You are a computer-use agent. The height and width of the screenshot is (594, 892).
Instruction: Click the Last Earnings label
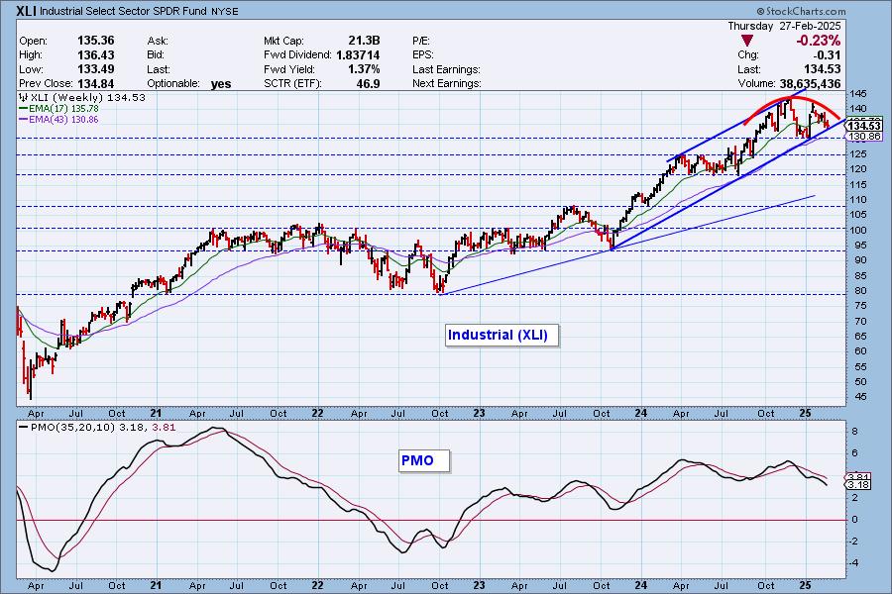(447, 69)
